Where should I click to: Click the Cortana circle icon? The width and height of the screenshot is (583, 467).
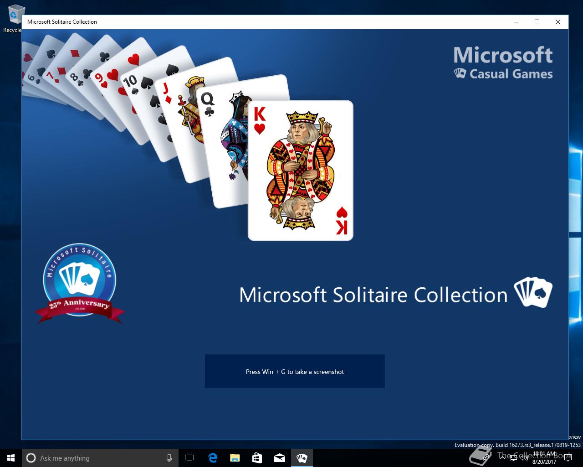tap(31, 458)
